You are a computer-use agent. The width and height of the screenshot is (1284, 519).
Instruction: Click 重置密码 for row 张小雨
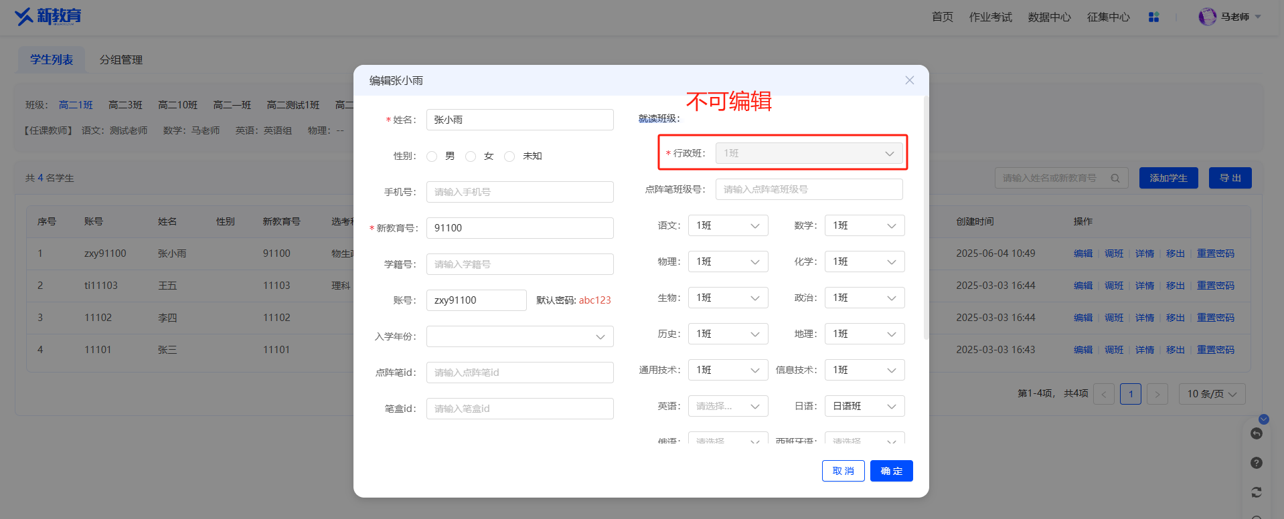click(x=1216, y=253)
